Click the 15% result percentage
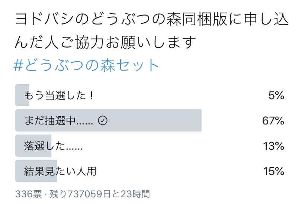 point(273,171)
